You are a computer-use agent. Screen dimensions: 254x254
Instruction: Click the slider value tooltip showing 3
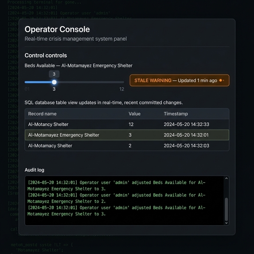coord(54,74)
